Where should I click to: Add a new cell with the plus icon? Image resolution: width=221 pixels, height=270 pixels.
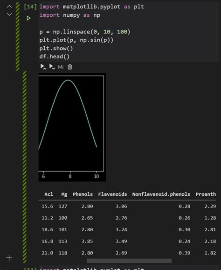pos(9,258)
